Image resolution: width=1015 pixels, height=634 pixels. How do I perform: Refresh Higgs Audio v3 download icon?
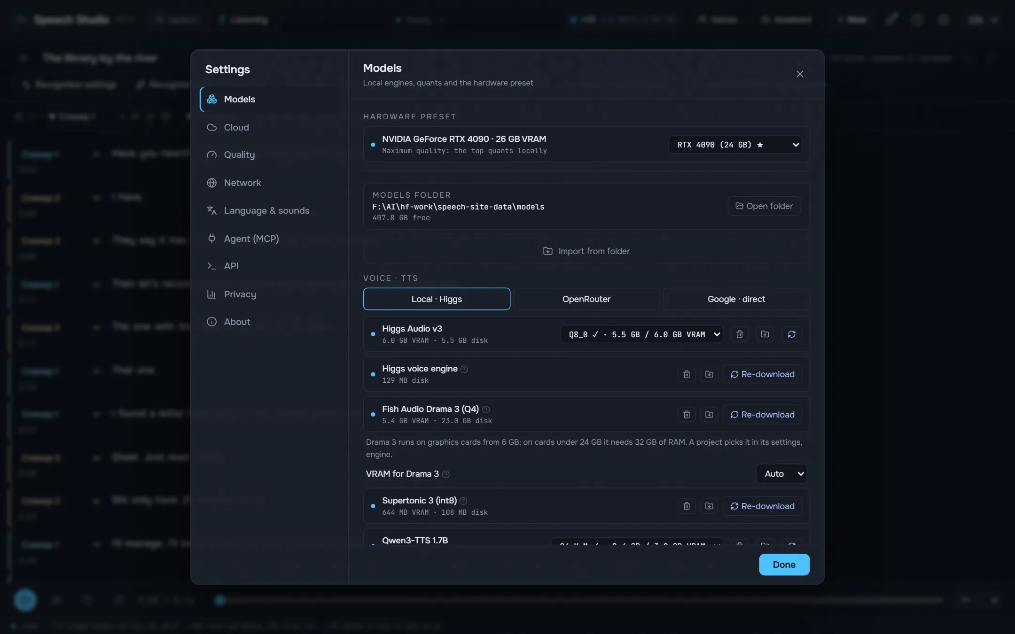pos(792,334)
